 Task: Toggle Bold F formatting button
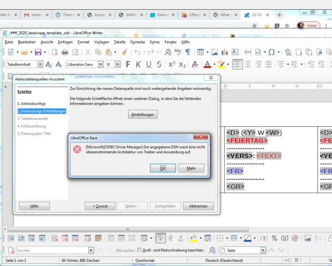(x=128, y=64)
